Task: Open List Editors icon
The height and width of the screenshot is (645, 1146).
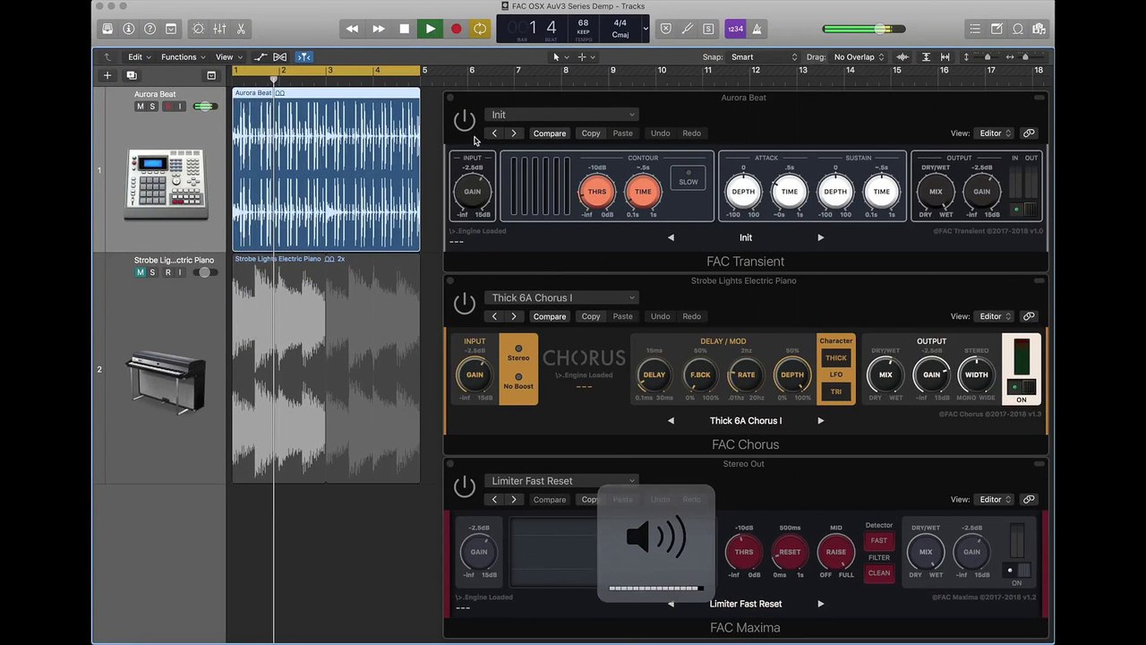Action: [975, 29]
